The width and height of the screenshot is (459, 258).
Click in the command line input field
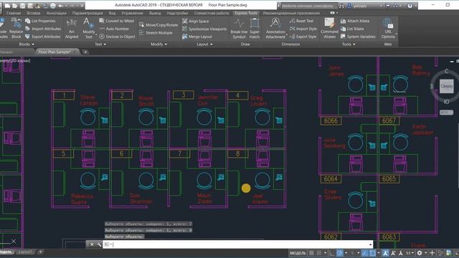tap(238, 244)
